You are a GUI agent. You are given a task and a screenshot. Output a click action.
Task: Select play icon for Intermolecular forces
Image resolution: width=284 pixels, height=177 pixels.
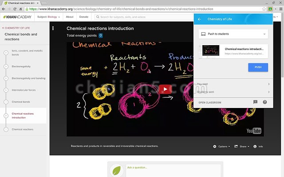(6, 90)
